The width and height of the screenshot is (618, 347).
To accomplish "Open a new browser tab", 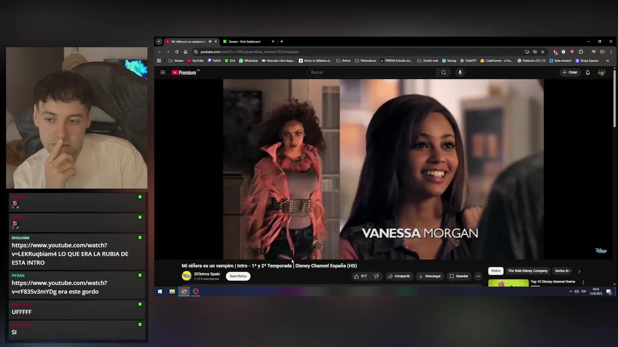I will click(281, 41).
